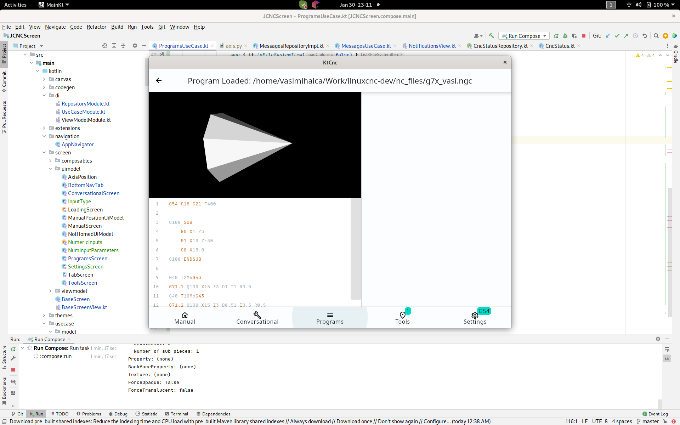680x425 pixels.
Task: Open the Manual tab in KtCnc
Action: point(185,318)
